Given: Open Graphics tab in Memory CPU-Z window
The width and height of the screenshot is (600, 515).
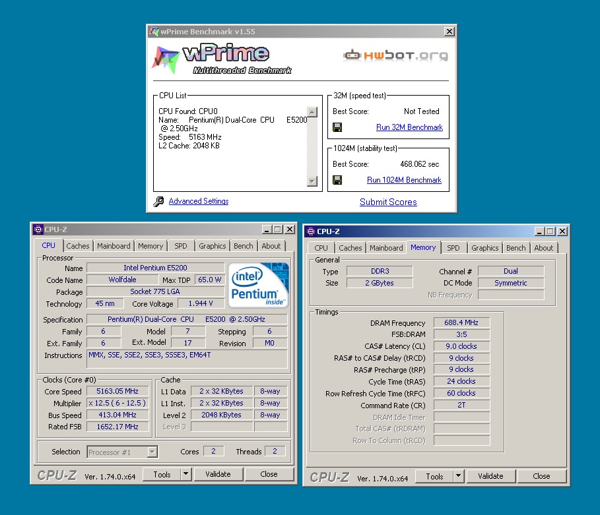Looking at the screenshot, I should (x=485, y=248).
